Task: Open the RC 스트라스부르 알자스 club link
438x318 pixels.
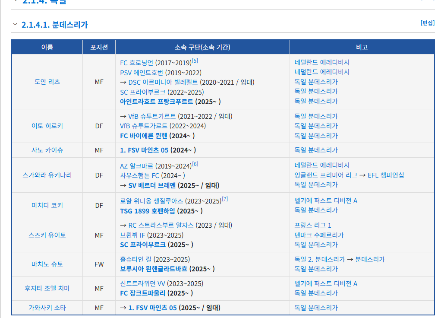Action: tap(161, 226)
